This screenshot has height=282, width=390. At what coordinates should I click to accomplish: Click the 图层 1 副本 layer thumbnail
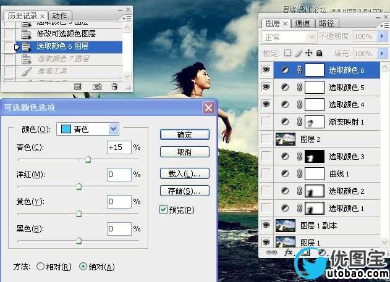[x=286, y=225]
